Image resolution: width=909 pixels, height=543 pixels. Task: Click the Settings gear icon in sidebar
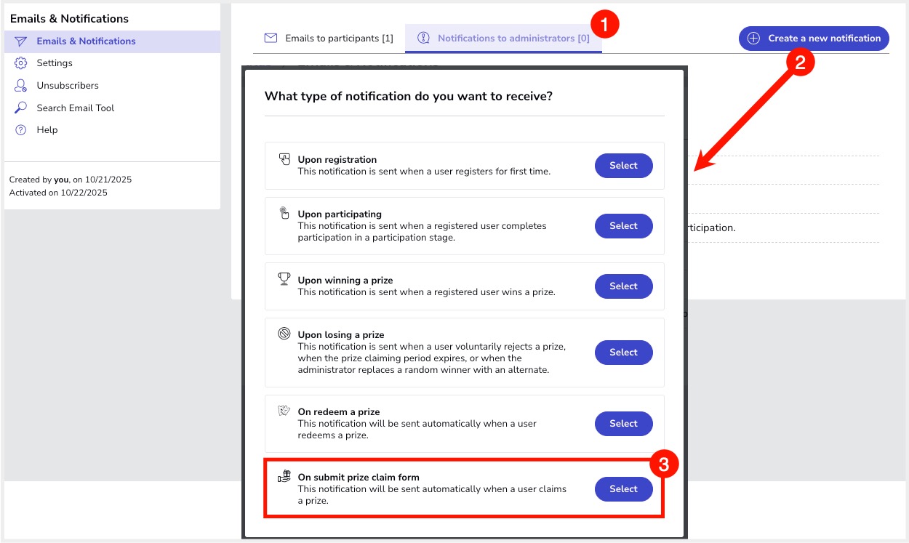coord(21,63)
